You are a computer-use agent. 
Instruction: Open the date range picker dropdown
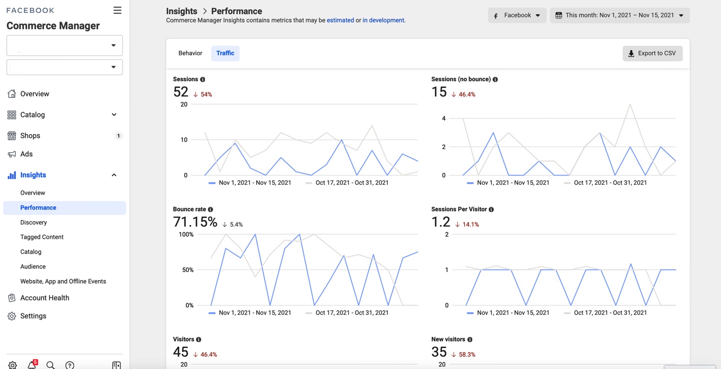(x=619, y=15)
